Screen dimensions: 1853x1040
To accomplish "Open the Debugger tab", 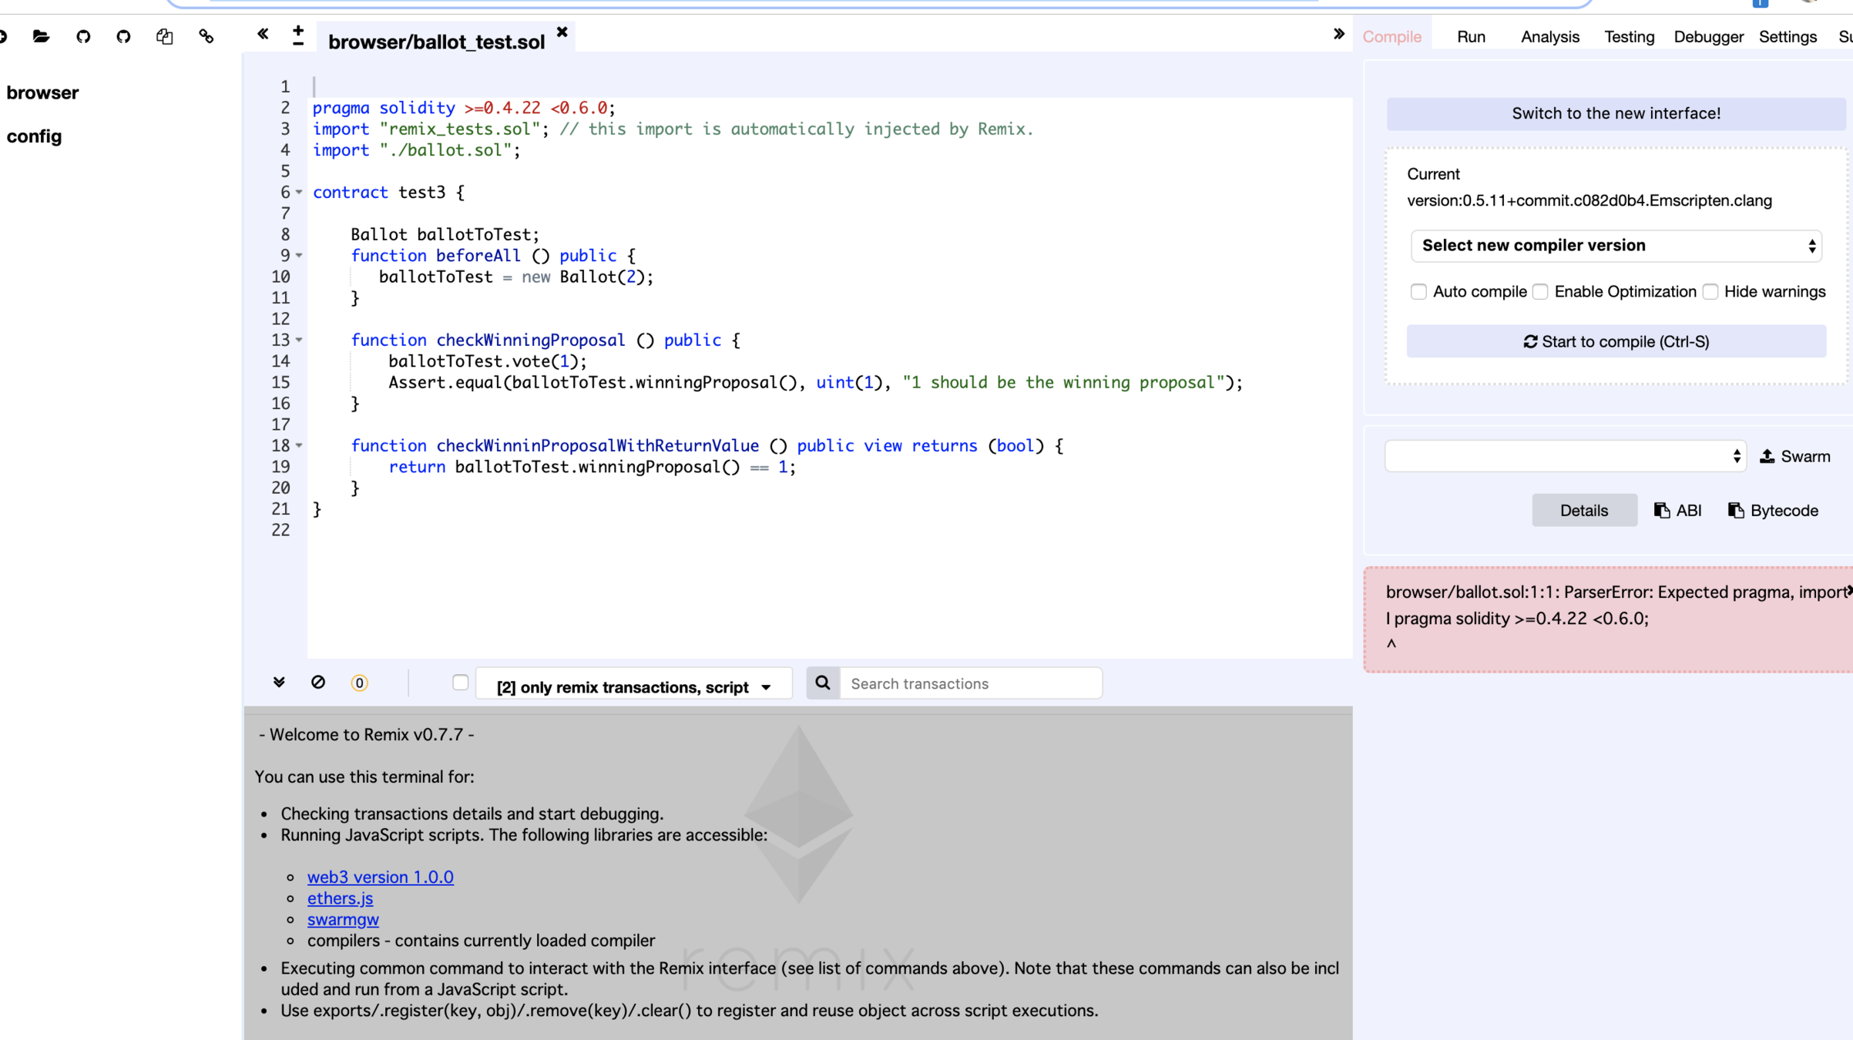I will coord(1707,37).
